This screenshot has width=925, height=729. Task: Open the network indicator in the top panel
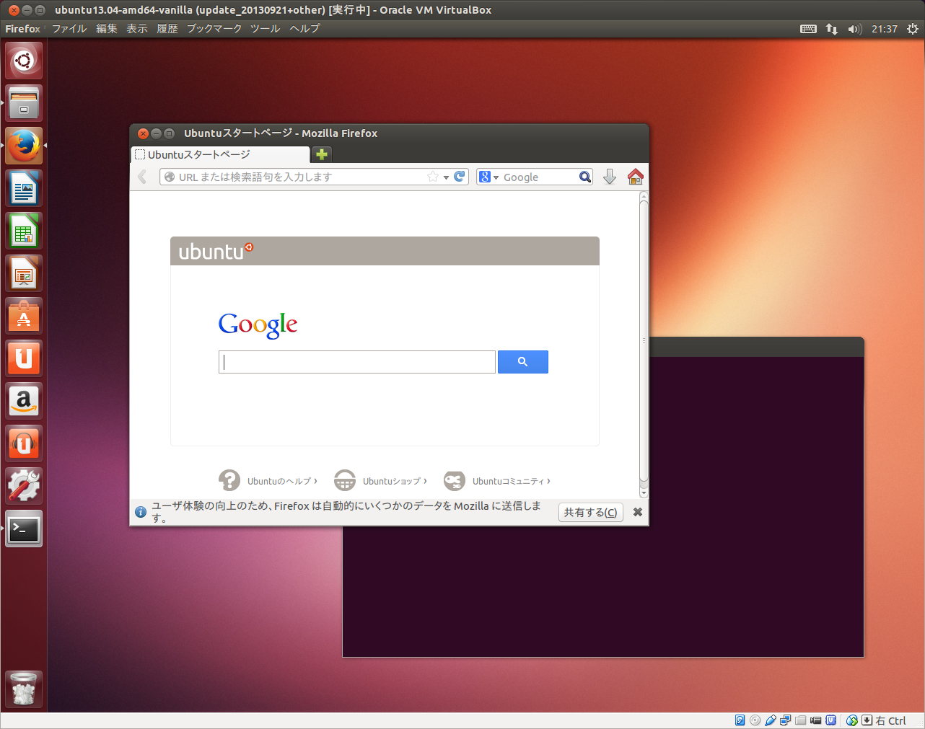pyautogui.click(x=832, y=29)
